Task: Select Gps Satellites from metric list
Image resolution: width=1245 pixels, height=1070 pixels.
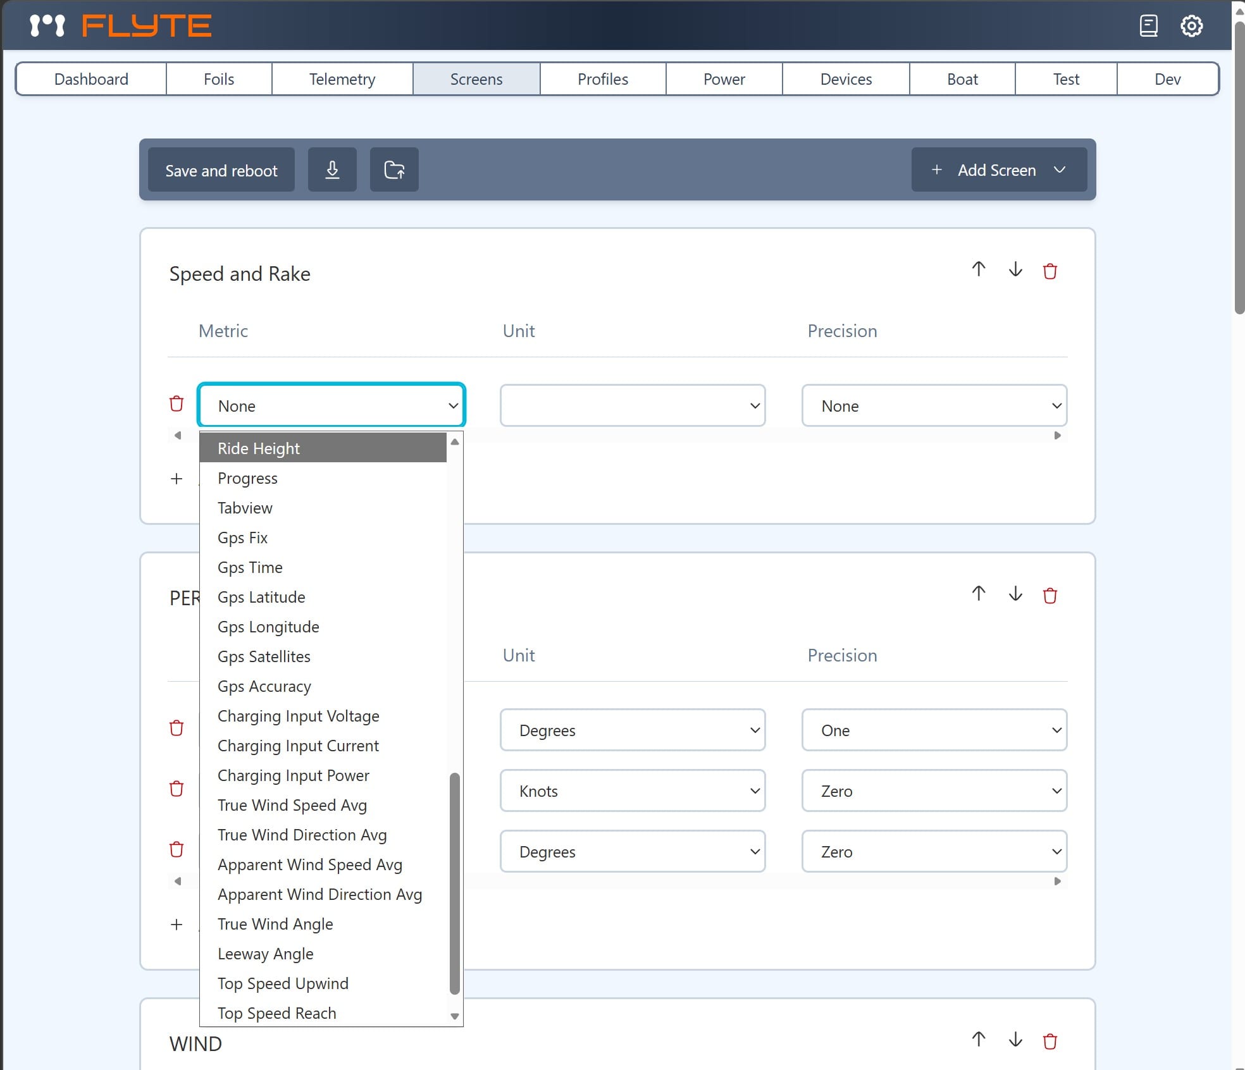Action: (264, 656)
